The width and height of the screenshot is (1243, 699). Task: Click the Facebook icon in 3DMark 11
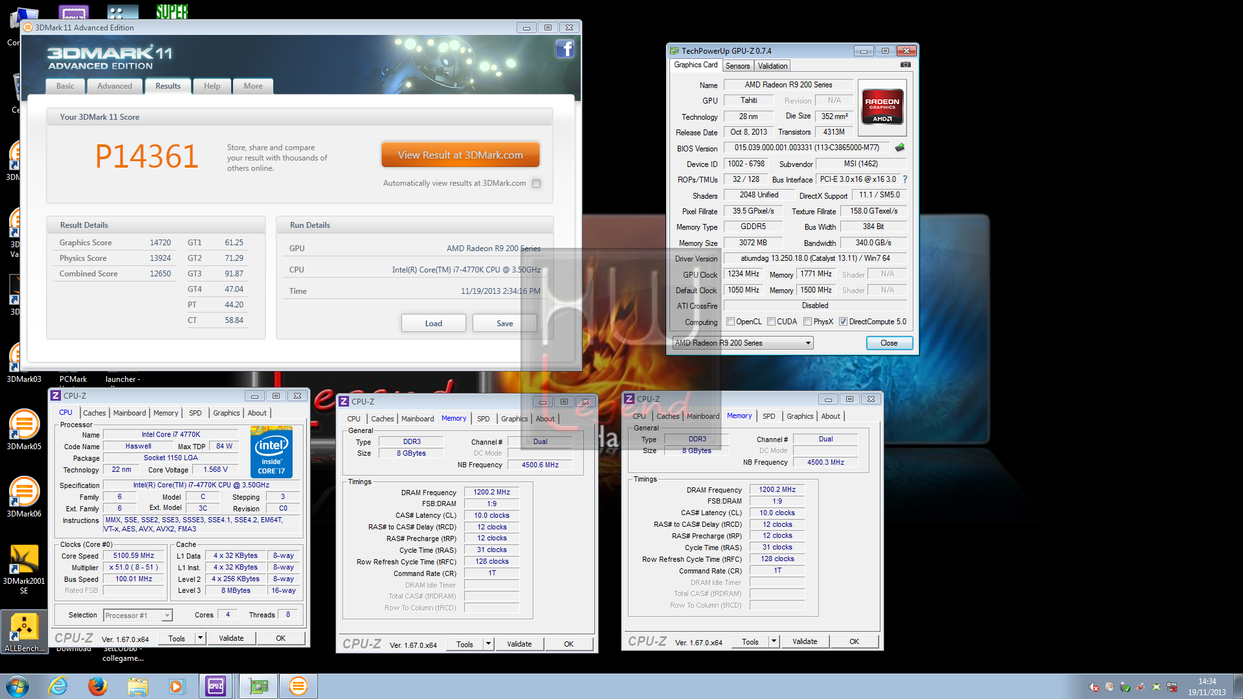pos(565,49)
